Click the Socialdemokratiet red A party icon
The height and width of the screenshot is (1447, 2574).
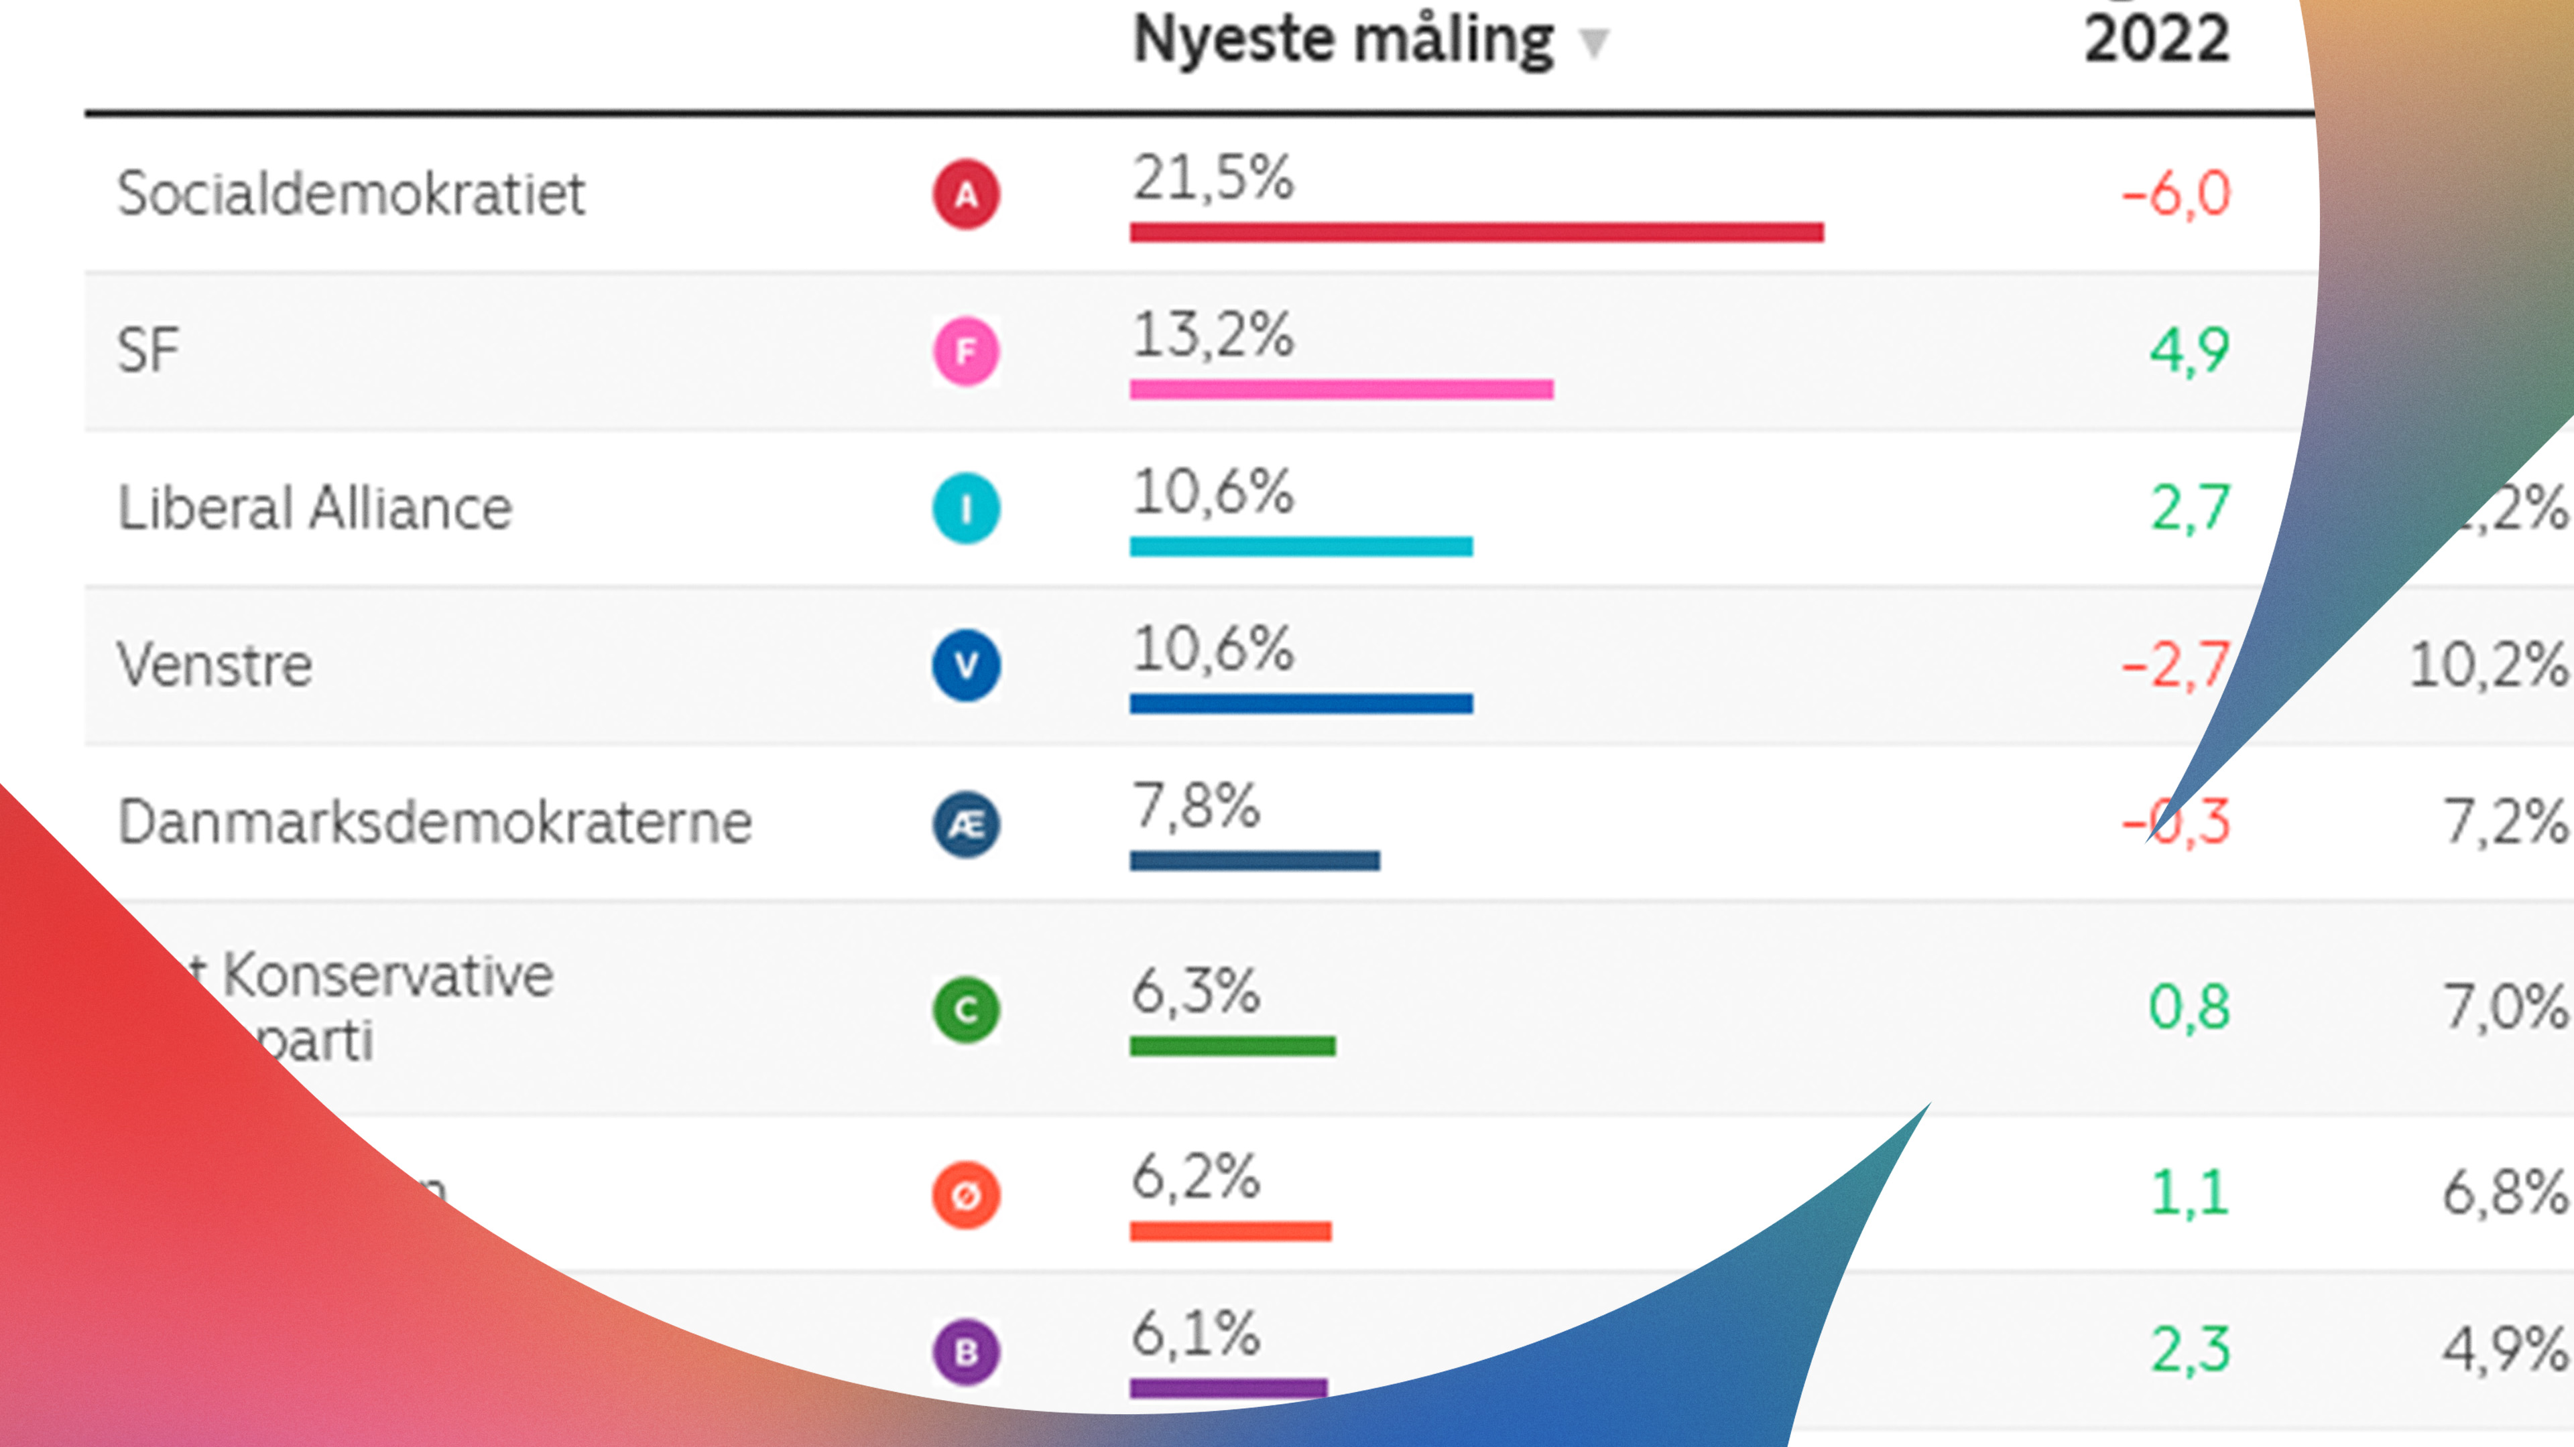click(x=966, y=194)
